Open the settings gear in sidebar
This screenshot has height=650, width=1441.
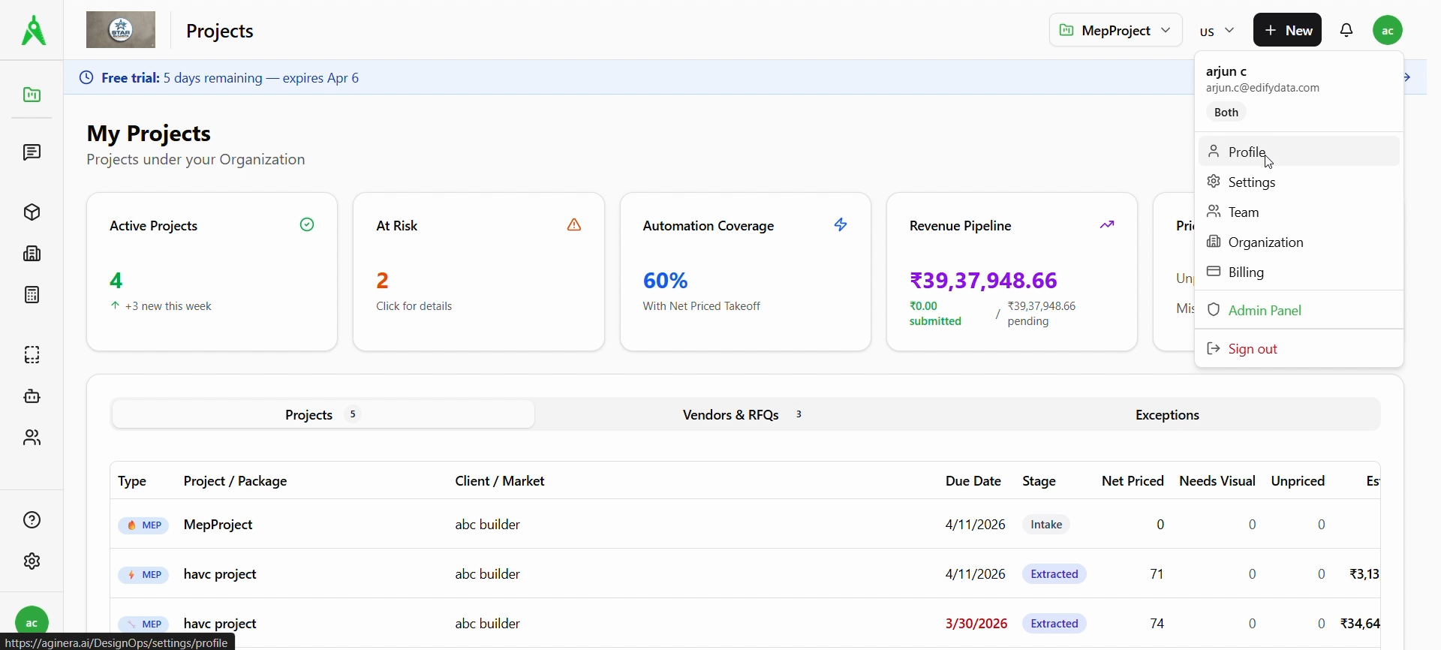[x=32, y=561]
